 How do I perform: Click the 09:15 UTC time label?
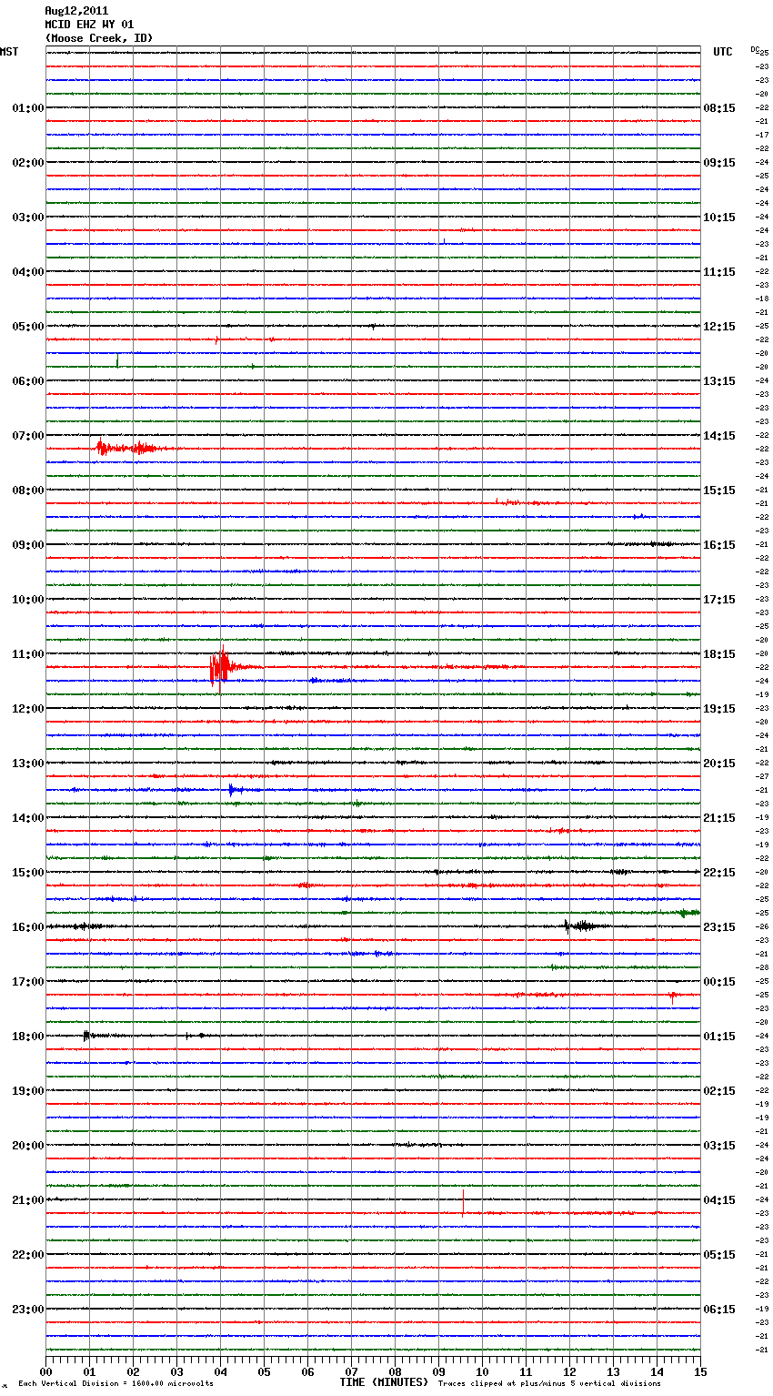click(x=719, y=163)
